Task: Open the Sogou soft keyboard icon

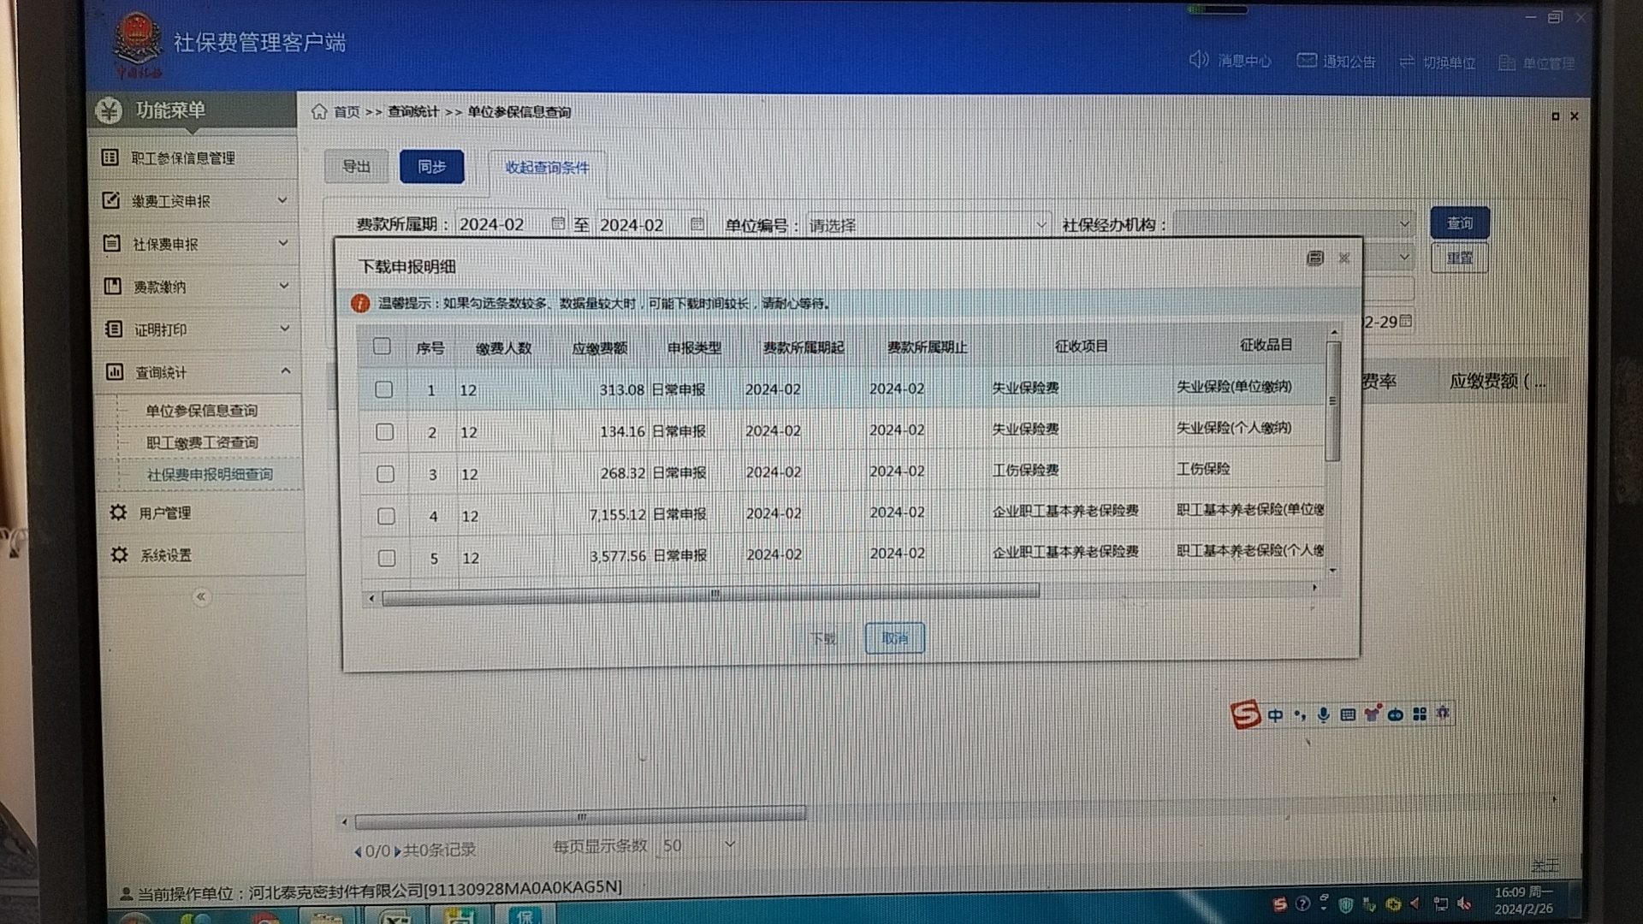Action: pos(1348,715)
